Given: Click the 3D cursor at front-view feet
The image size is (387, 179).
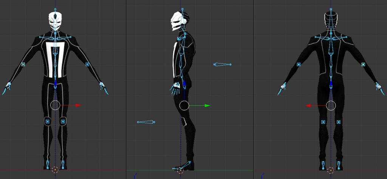Looking at the screenshot, I should tap(55, 170).
